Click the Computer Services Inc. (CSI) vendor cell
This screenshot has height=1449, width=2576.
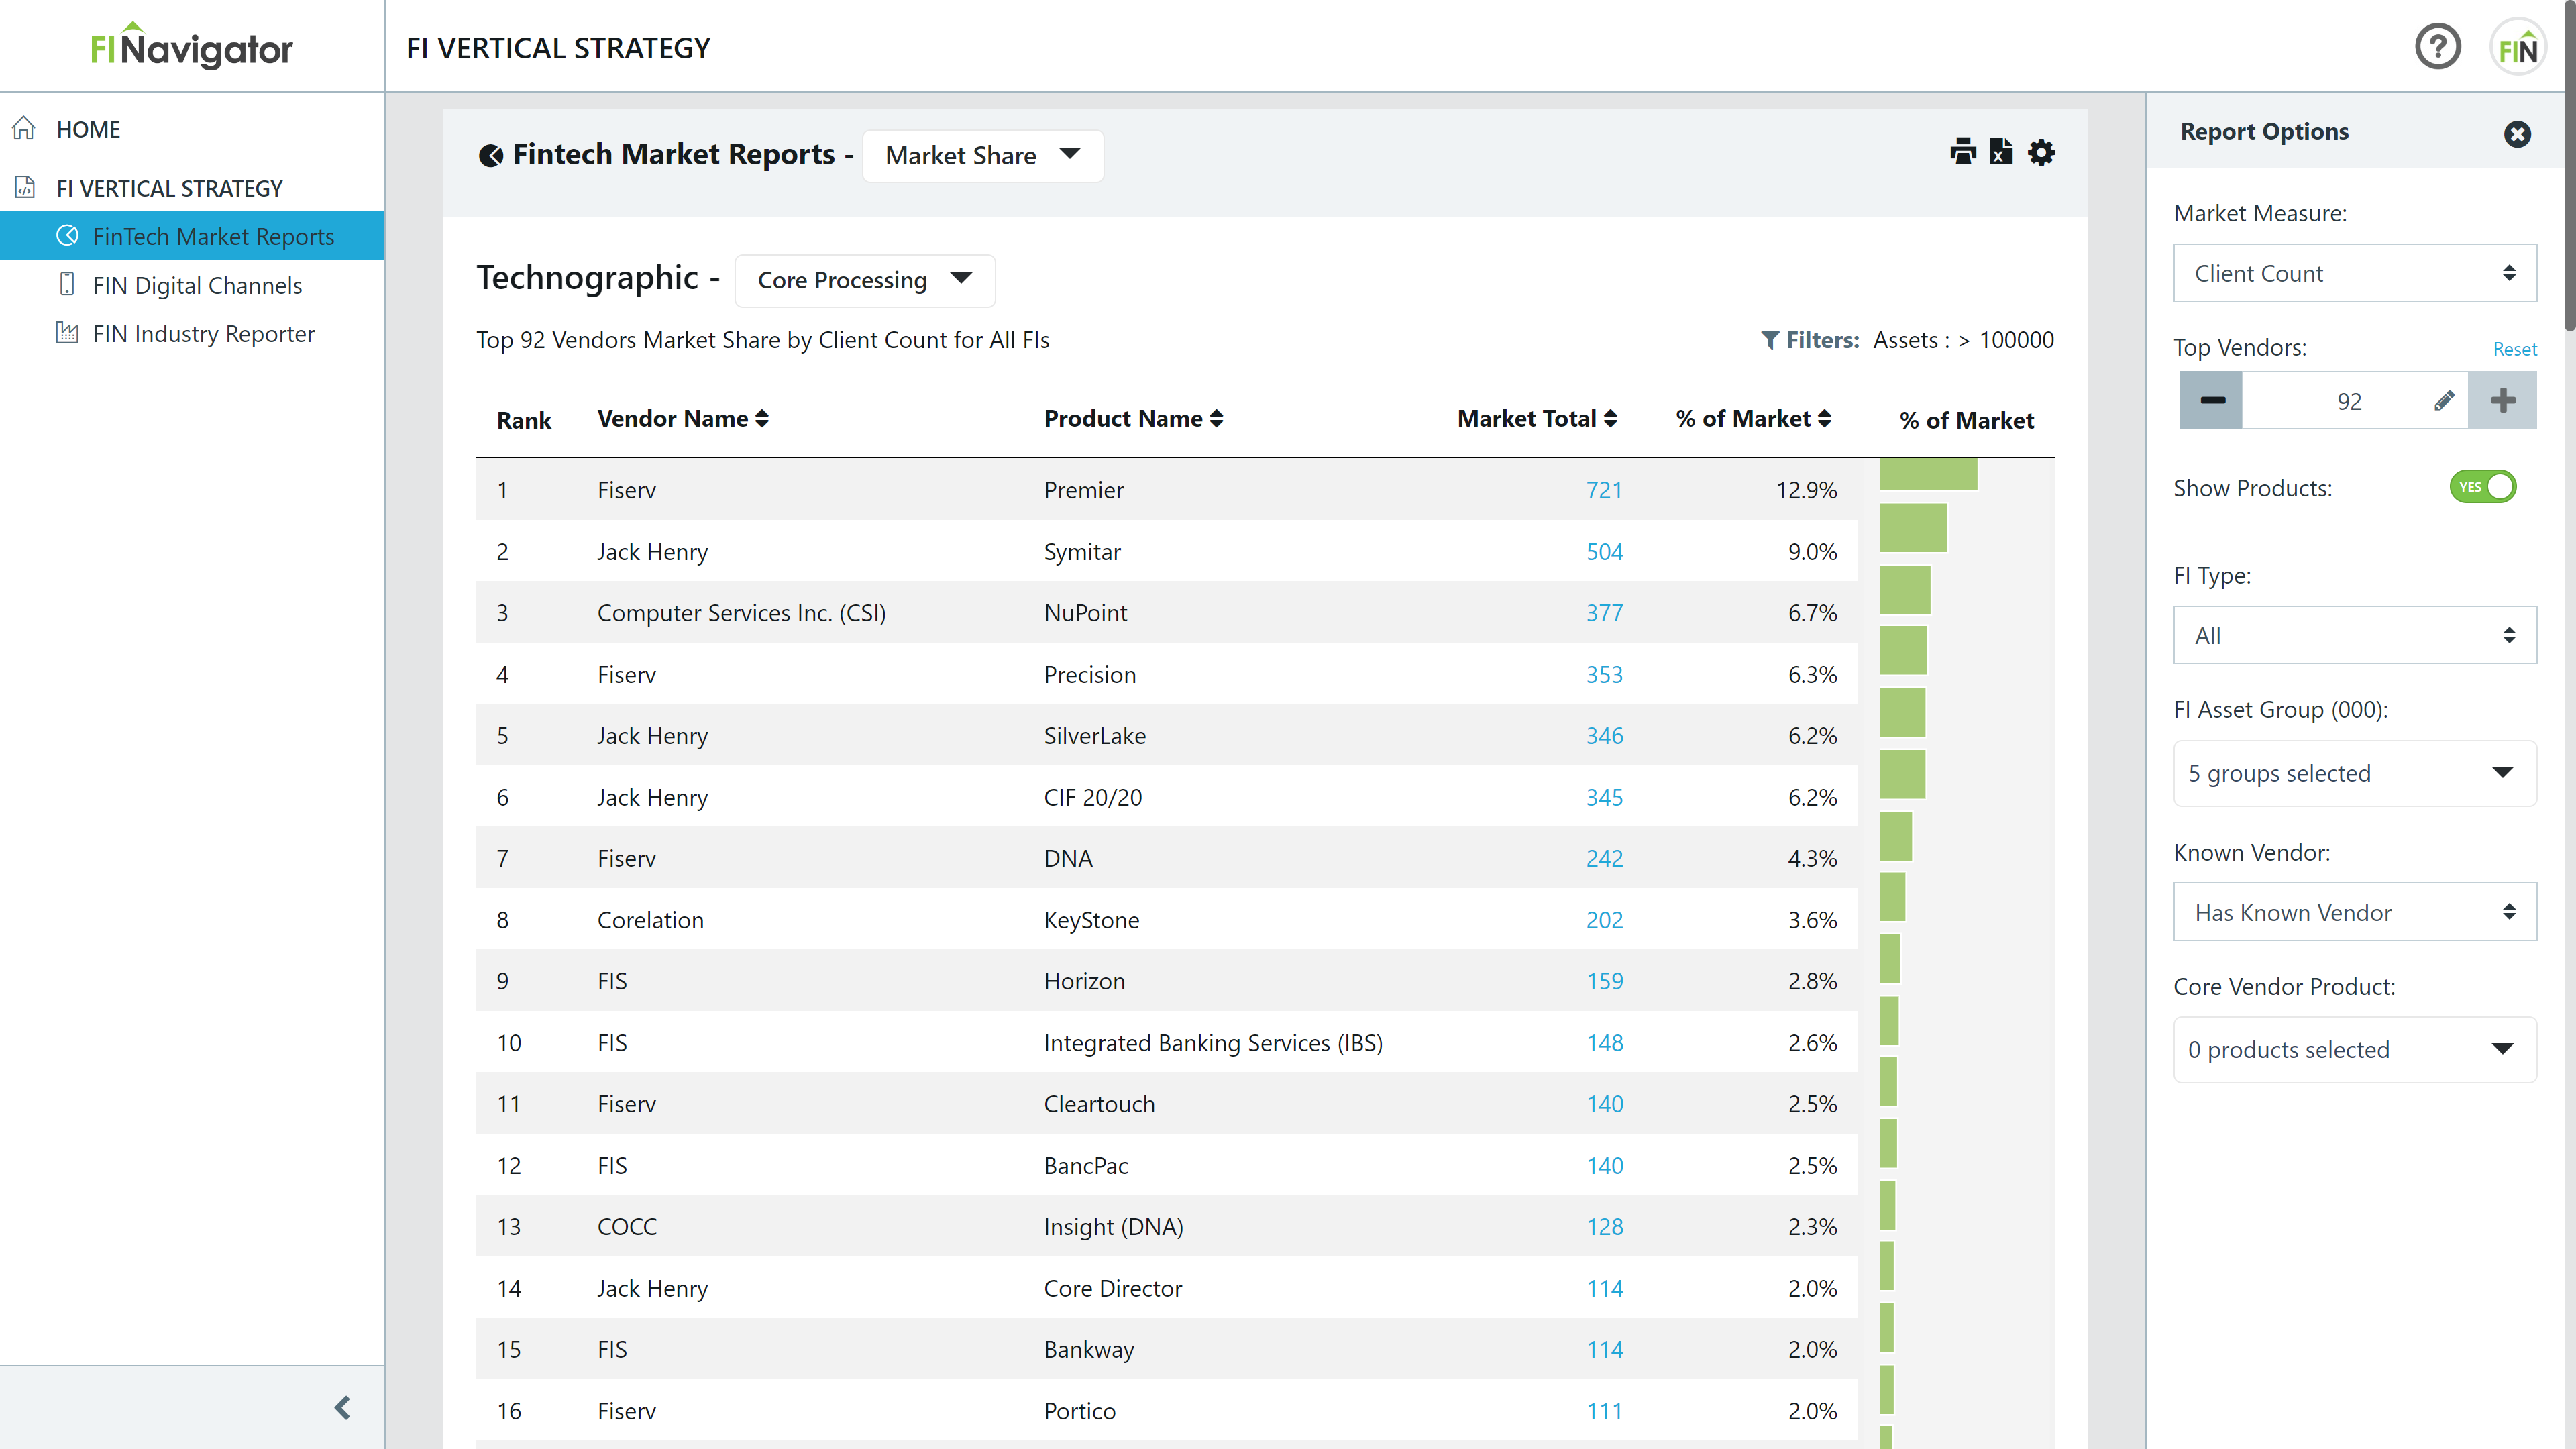[x=741, y=613]
